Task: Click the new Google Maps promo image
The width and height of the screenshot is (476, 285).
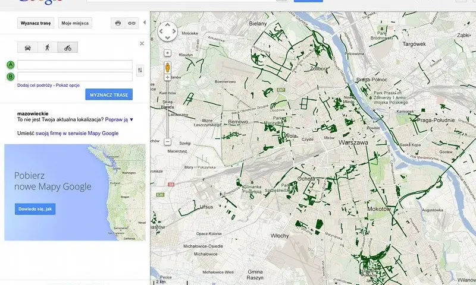Action: [75, 192]
